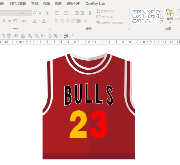Toggle center text alignment
The height and width of the screenshot is (165, 180).
(62, 21)
